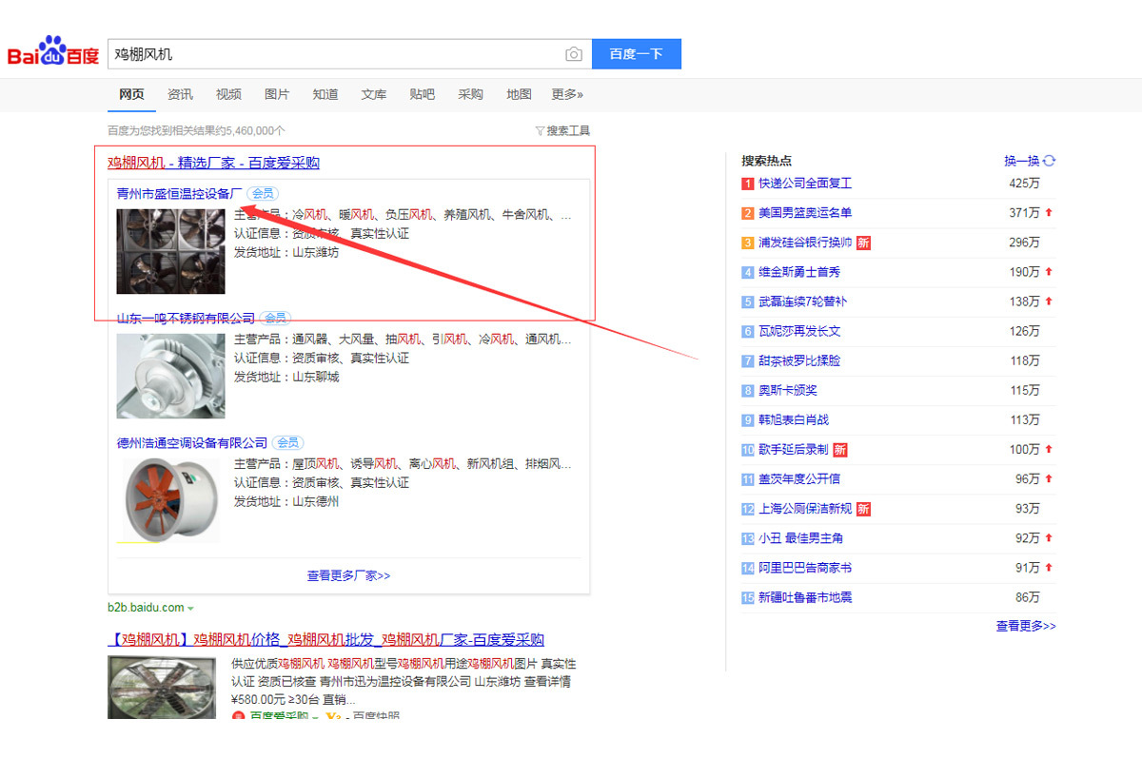
Task: Click the 百度一下 search button
Action: [637, 54]
